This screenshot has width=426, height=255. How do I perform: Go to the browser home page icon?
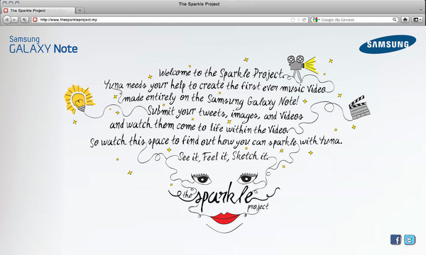point(405,20)
